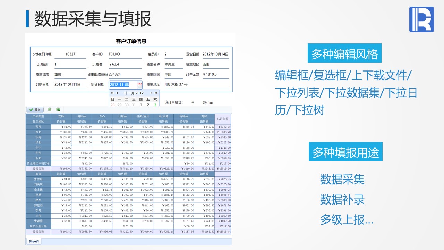
Task: Click the 订单金额 field showing ￥1810.0
Action: pyautogui.click(x=216, y=74)
